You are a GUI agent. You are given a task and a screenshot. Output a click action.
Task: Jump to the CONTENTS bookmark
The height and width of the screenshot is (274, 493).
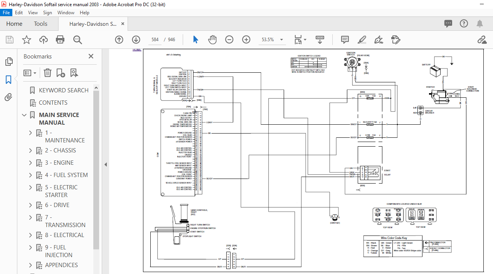[x=53, y=103]
